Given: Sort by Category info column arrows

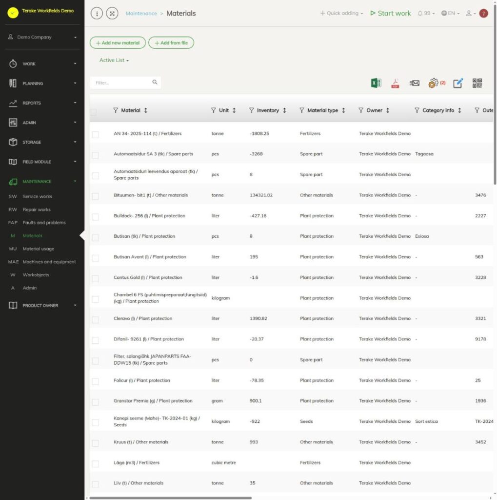Looking at the screenshot, I should coord(459,110).
